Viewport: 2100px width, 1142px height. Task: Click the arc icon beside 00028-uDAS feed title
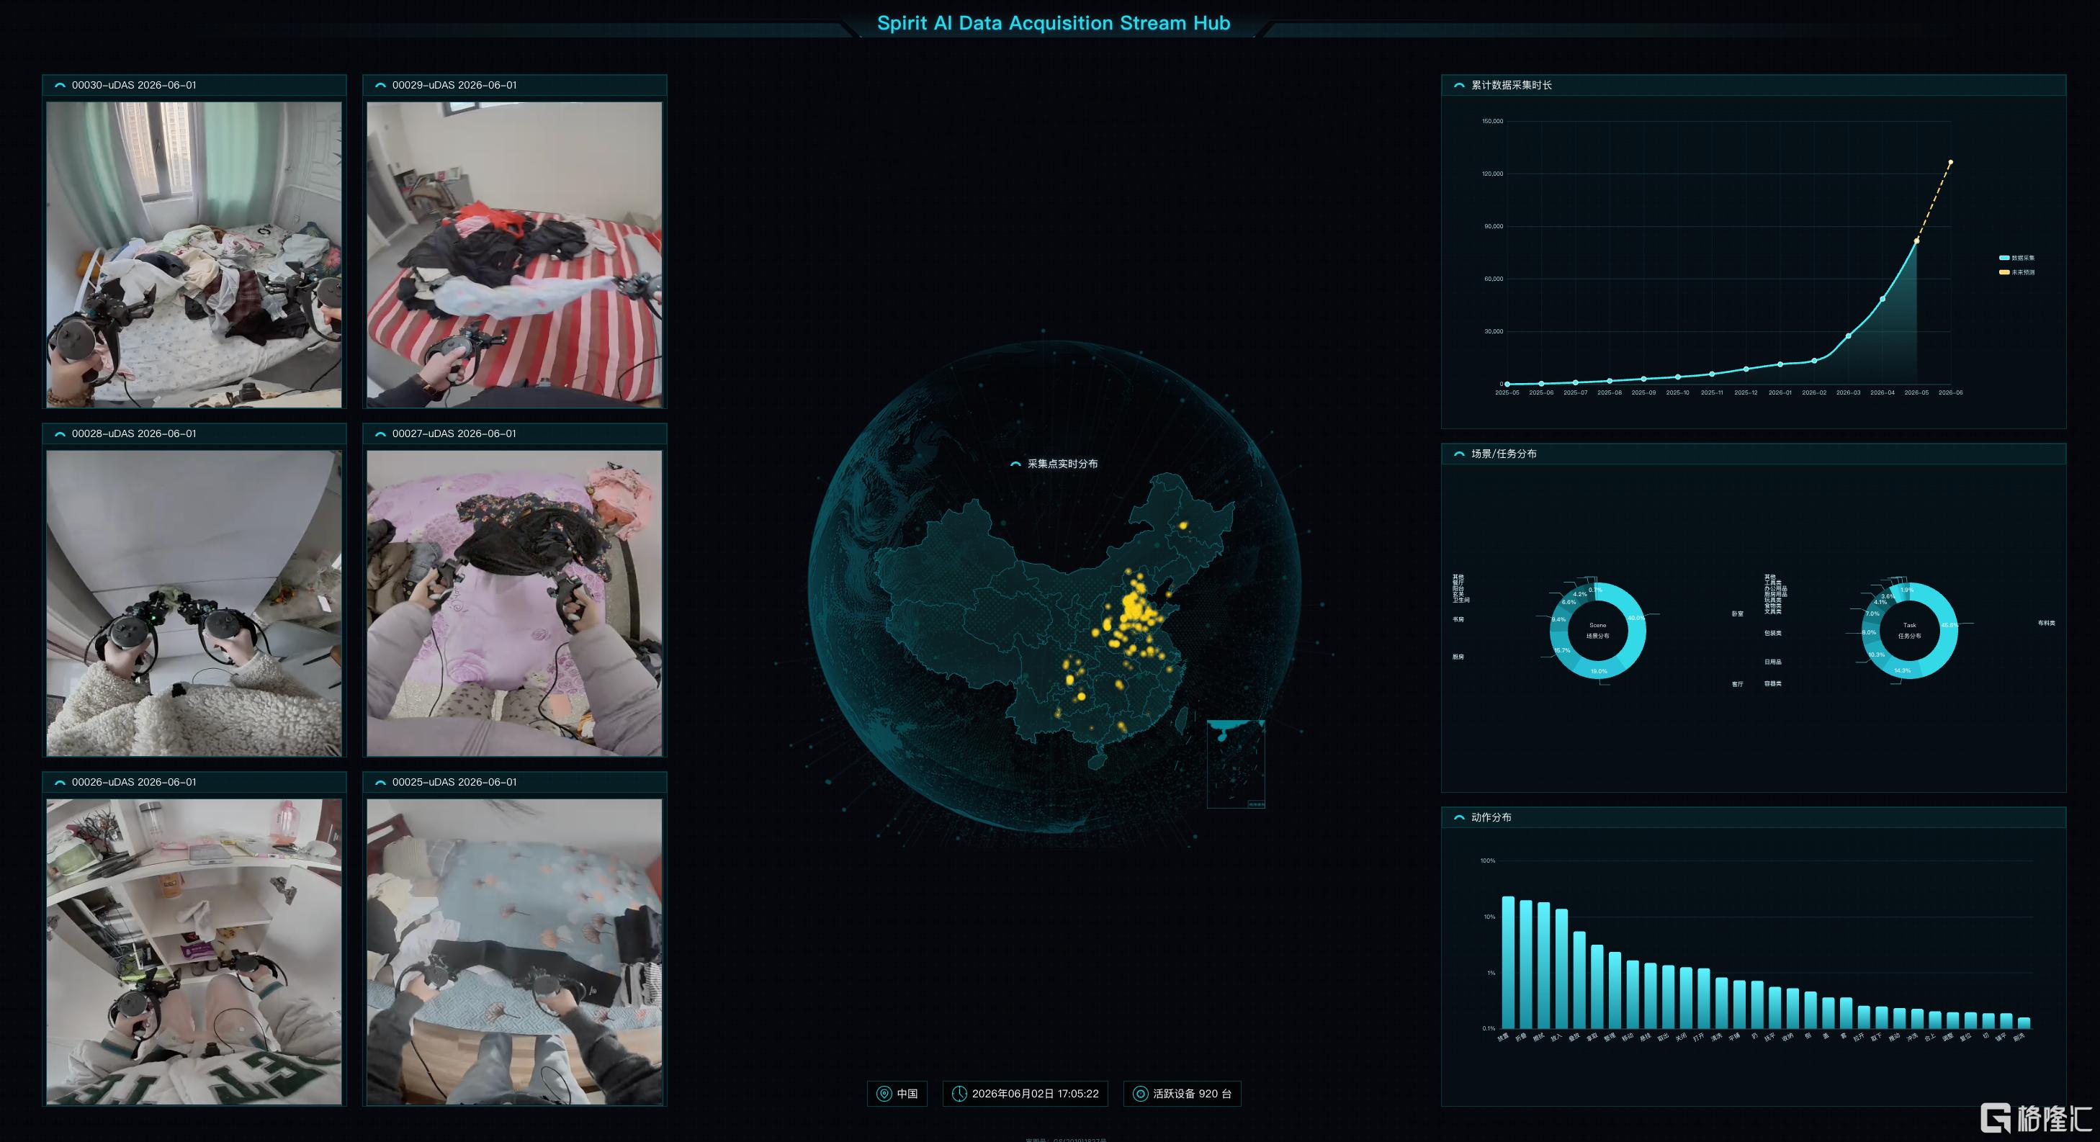pos(60,433)
